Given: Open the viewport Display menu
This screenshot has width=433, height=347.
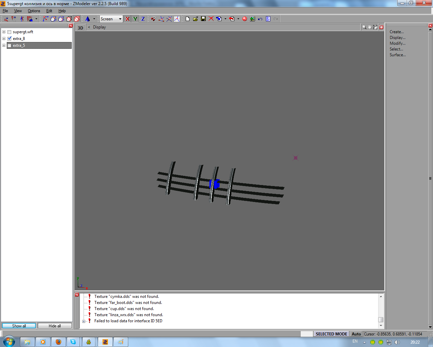Looking at the screenshot, I should pos(99,27).
